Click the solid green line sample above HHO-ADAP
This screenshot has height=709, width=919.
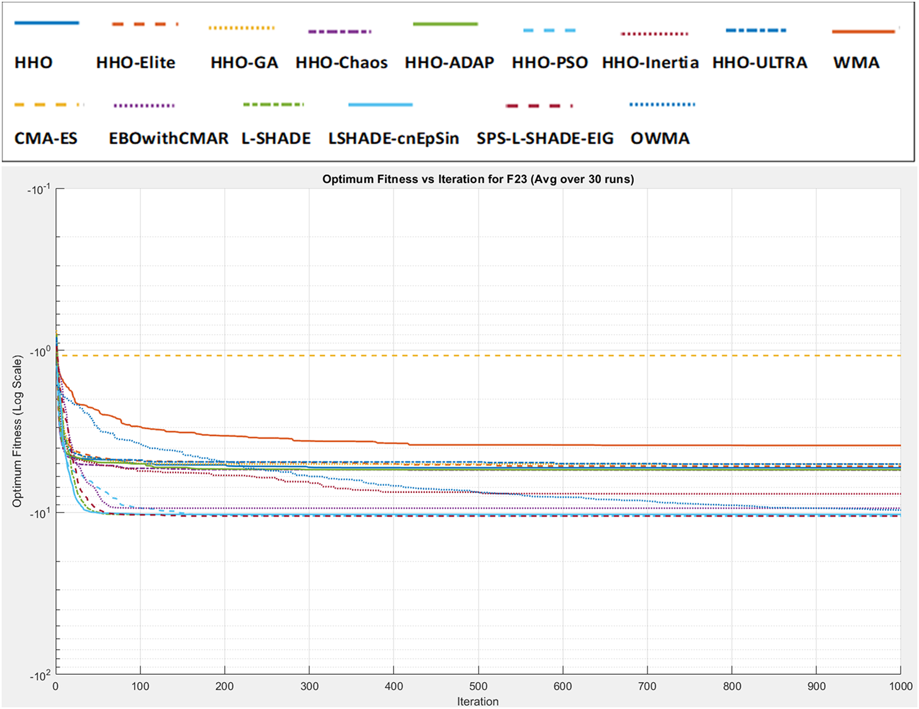[x=445, y=24]
